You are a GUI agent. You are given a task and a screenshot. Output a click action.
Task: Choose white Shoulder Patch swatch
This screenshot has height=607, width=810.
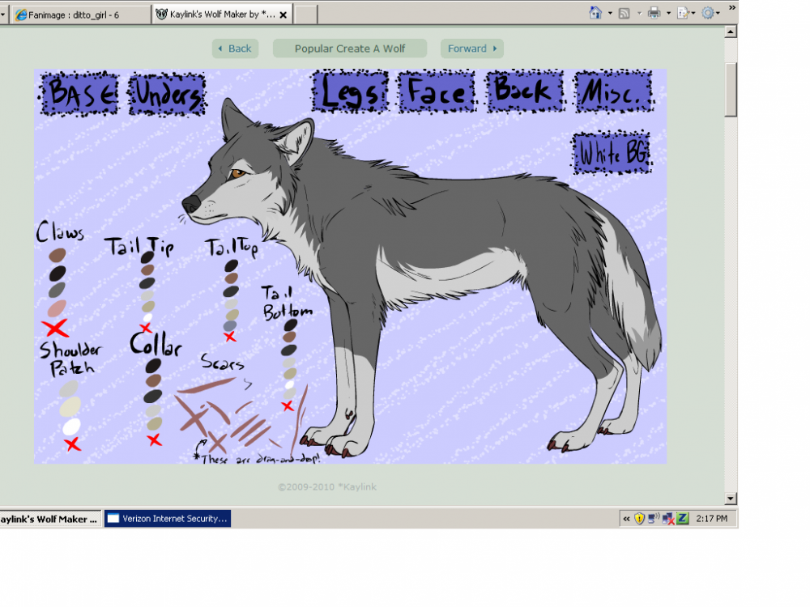coord(71,427)
